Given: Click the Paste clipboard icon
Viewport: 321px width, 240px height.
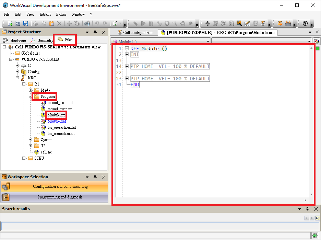Looking at the screenshot, I should tap(51, 23).
